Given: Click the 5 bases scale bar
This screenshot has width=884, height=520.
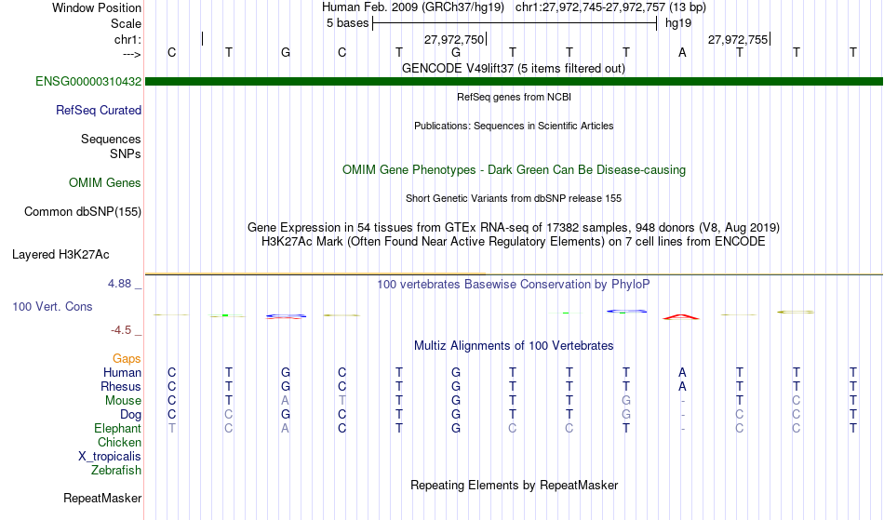Looking at the screenshot, I should (515, 23).
